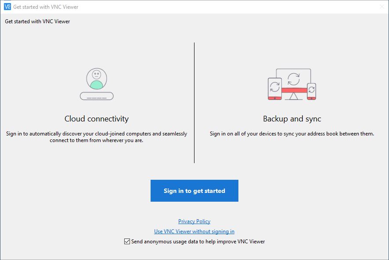This screenshot has height=260, width=389.
Task: Click the sign-in field illustration below avatar
Action: [x=97, y=96]
